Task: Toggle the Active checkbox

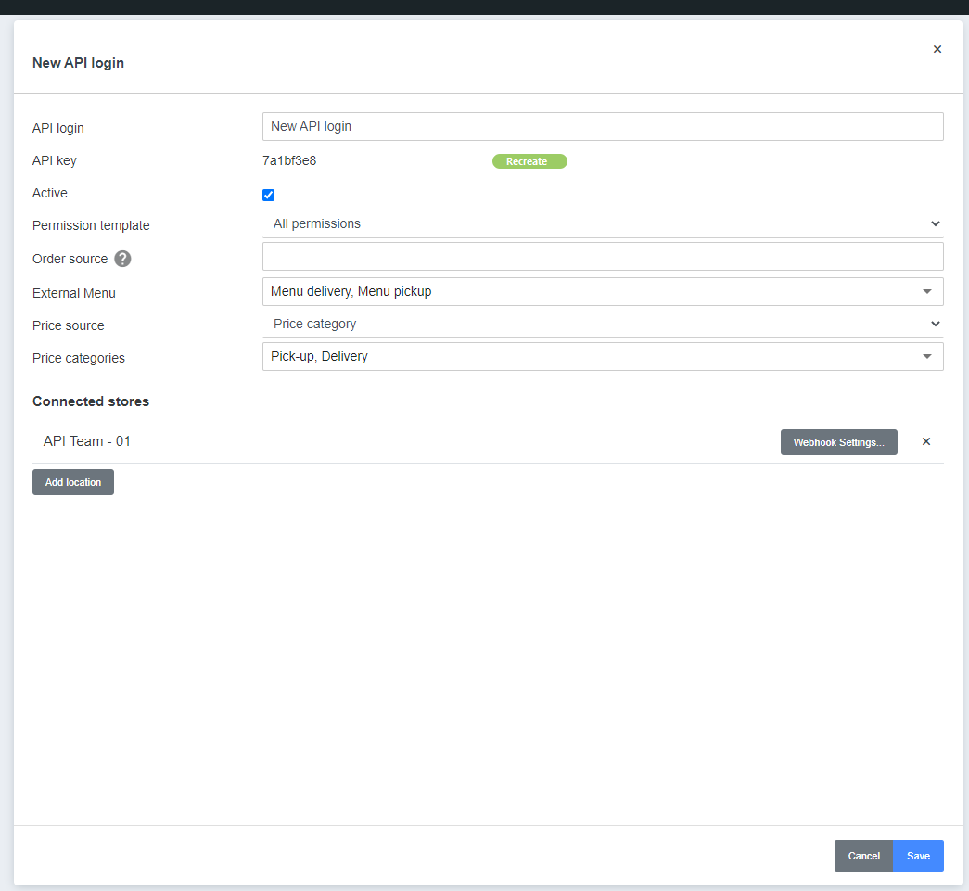Action: (269, 195)
